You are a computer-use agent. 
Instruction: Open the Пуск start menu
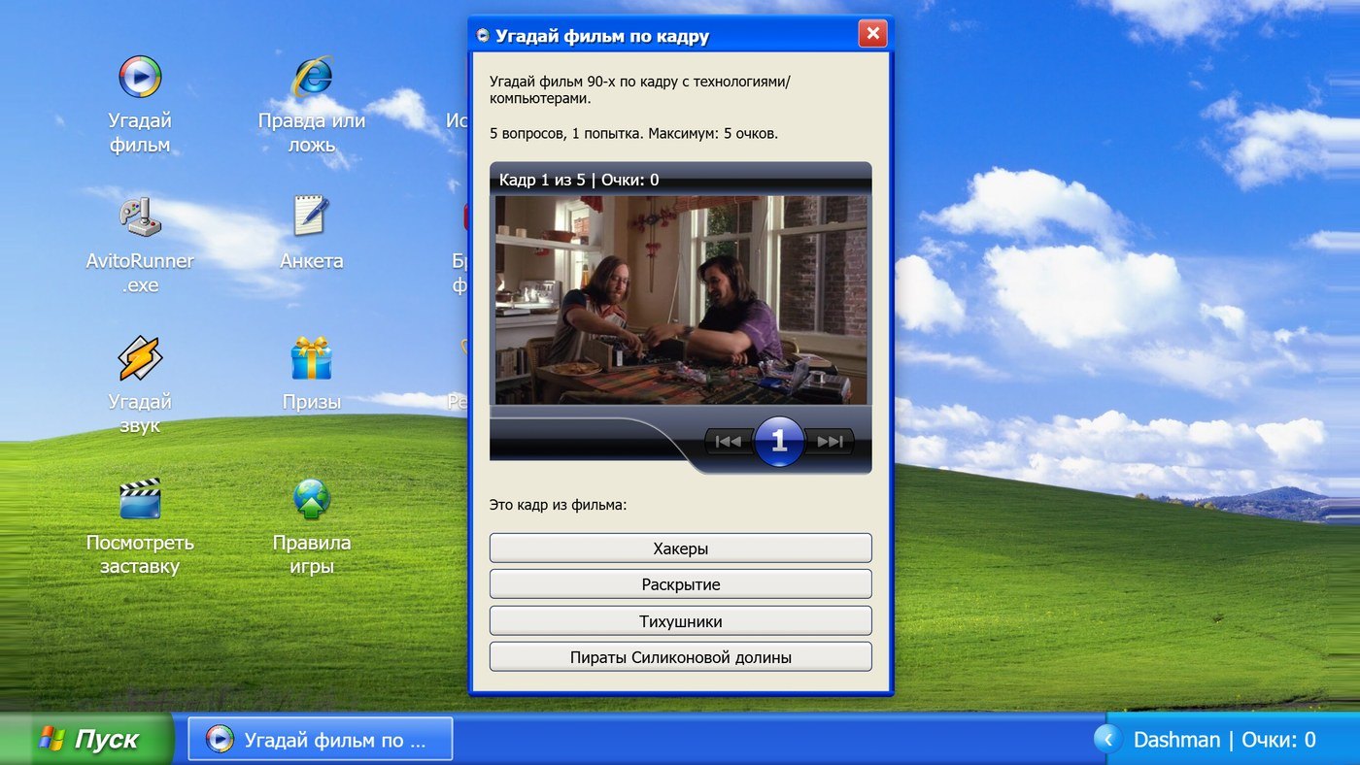click(x=87, y=739)
